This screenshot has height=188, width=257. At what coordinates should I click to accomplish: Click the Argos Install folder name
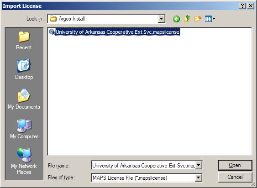(x=72, y=19)
